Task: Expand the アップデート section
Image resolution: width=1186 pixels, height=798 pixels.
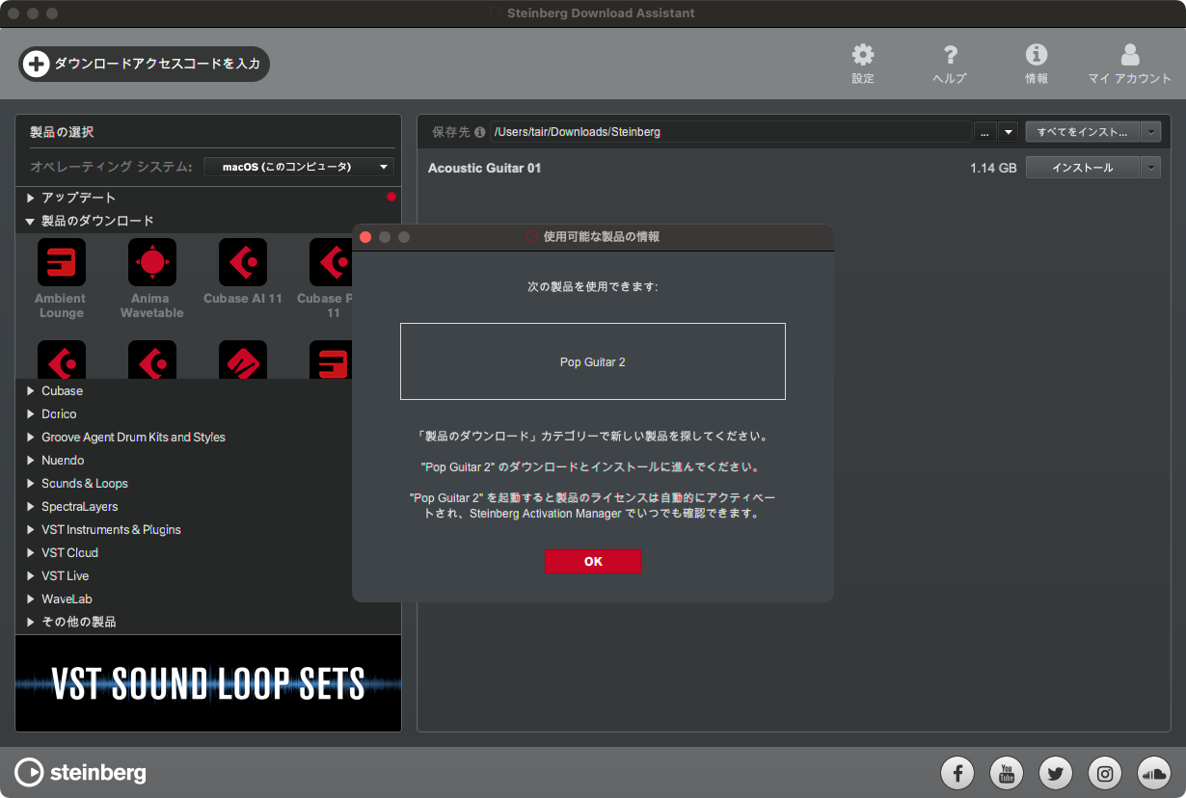Action: [32, 198]
